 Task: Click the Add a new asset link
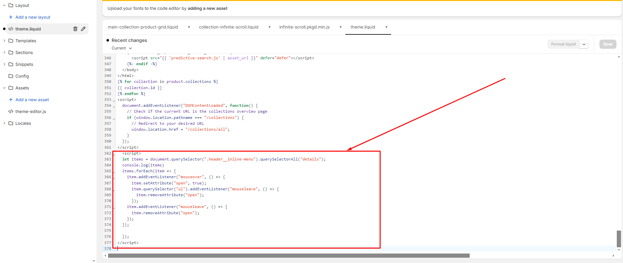[32, 100]
